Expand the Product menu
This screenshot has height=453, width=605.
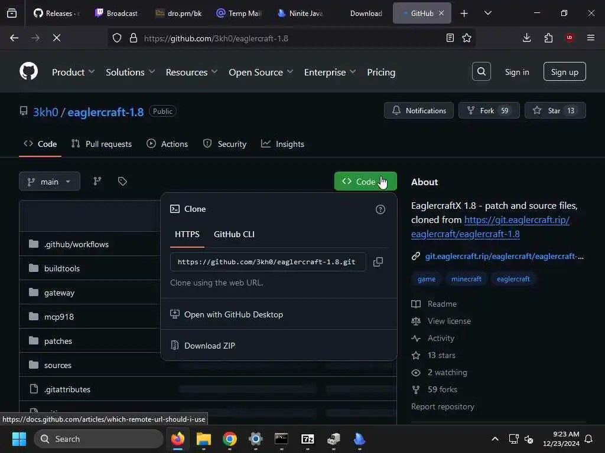coord(73,72)
